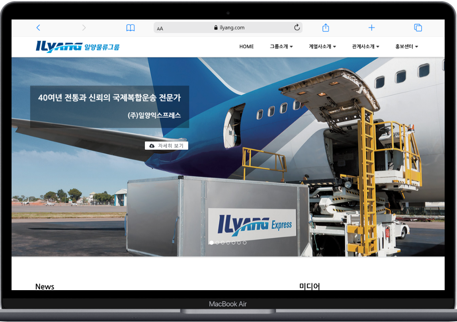Select the first carousel indicator dot

pyautogui.click(x=211, y=242)
